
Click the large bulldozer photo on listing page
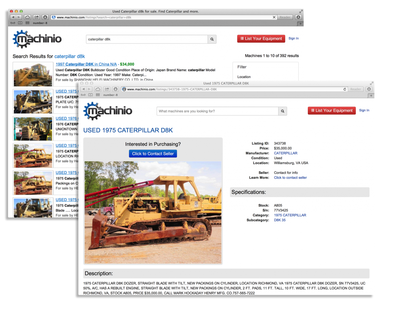click(x=153, y=212)
